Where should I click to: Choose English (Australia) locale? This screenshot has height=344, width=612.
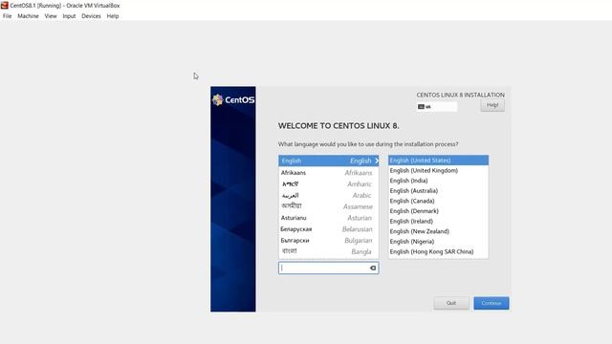(438, 191)
